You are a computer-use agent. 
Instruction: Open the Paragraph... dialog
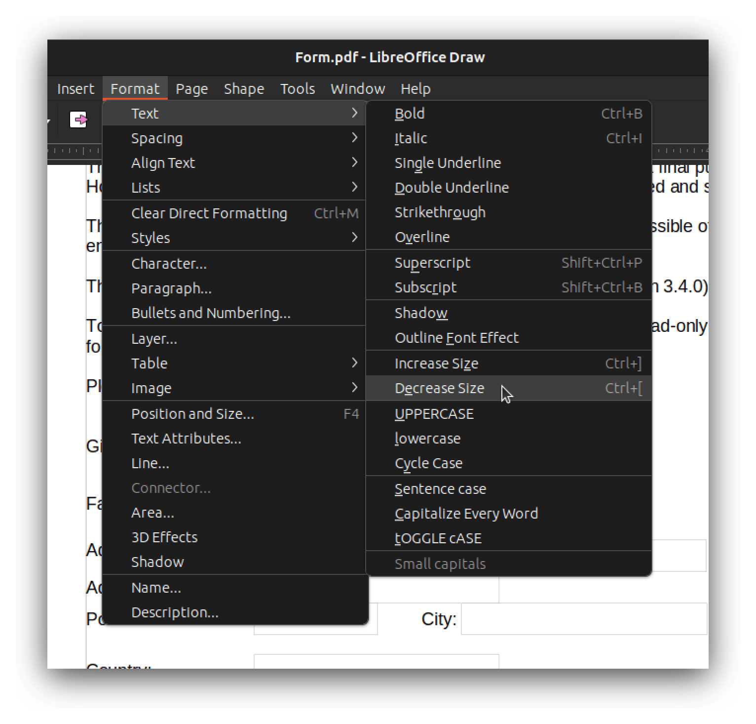(x=234, y=288)
